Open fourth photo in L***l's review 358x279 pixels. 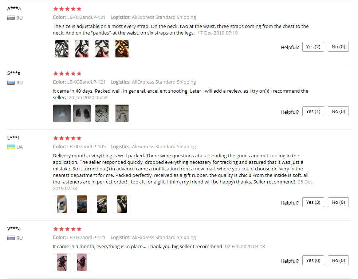click(x=122, y=204)
